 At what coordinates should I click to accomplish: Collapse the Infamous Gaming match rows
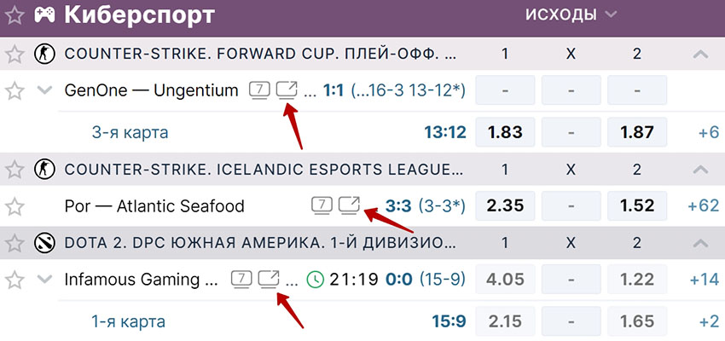pyautogui.click(x=45, y=279)
